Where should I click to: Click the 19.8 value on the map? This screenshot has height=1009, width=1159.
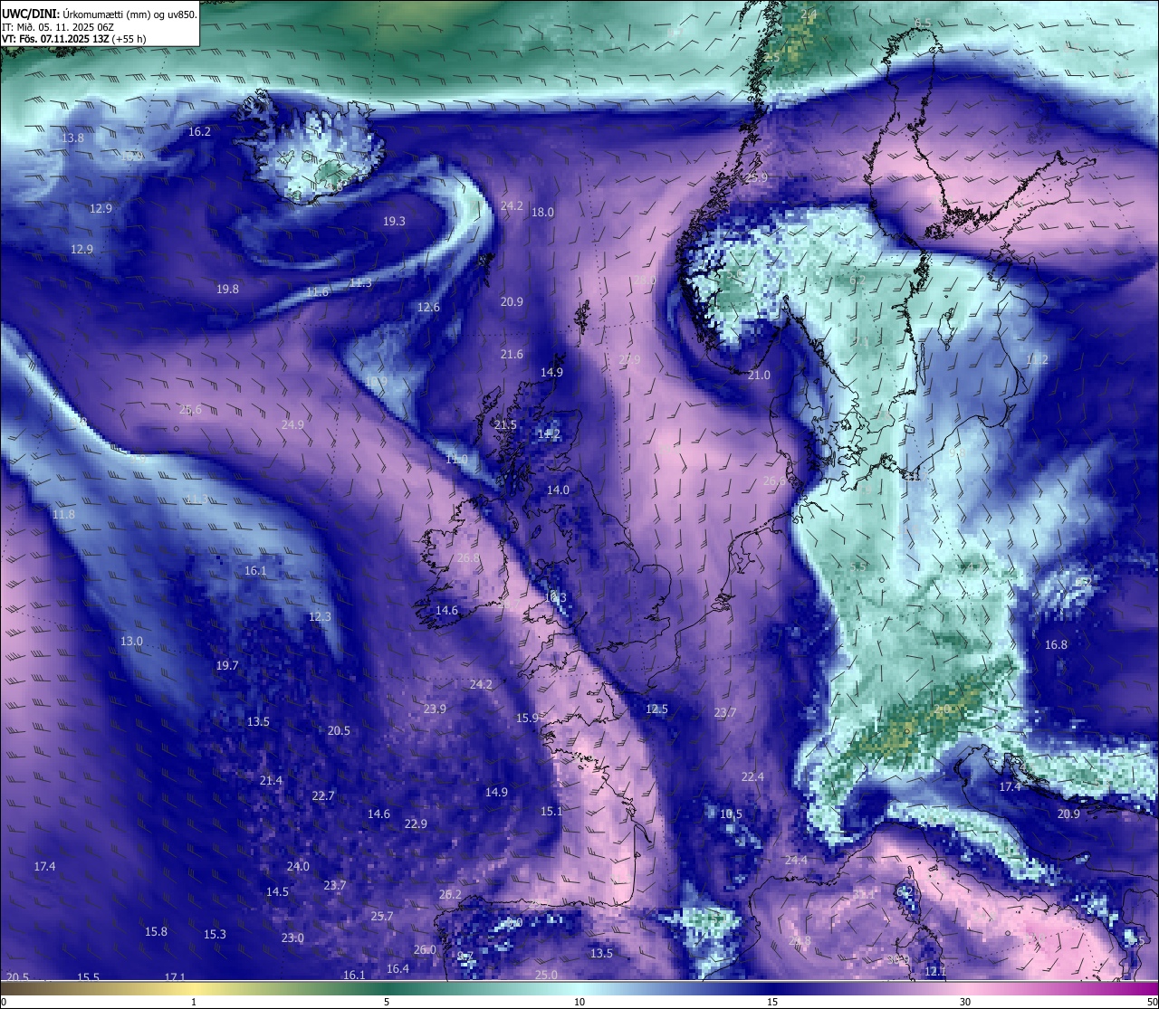point(227,289)
